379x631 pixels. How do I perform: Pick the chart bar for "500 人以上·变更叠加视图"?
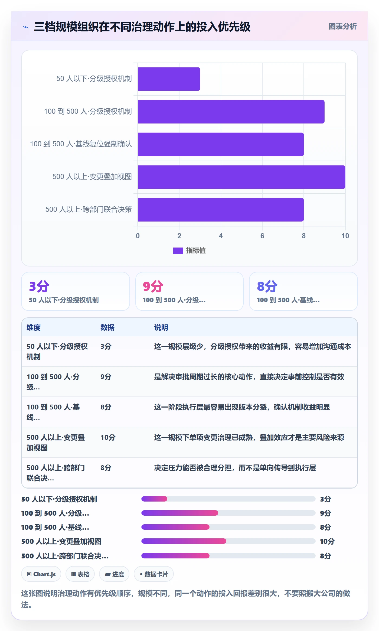coord(241,177)
